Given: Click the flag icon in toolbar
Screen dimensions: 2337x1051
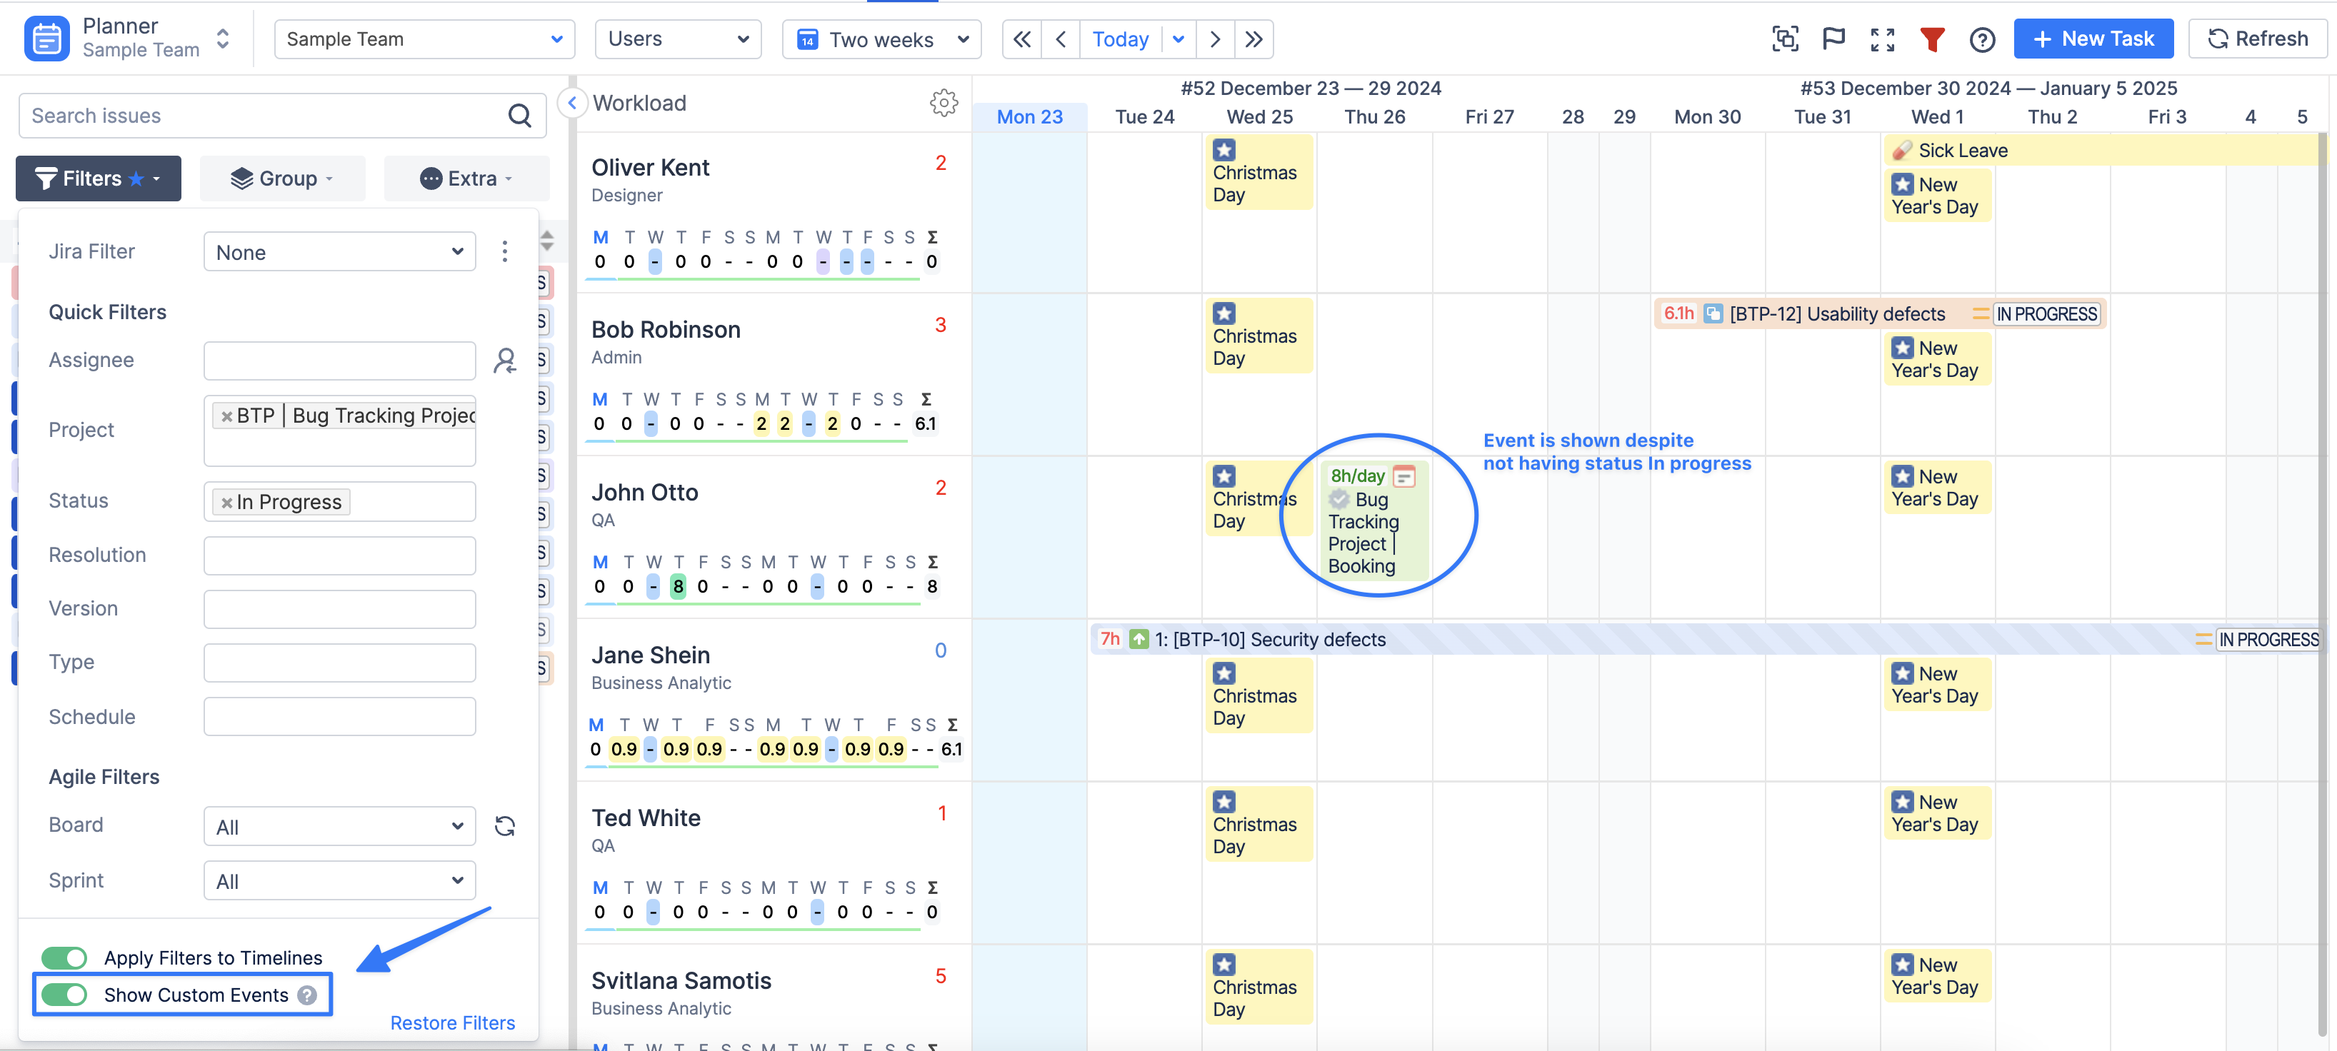Looking at the screenshot, I should 1833,39.
